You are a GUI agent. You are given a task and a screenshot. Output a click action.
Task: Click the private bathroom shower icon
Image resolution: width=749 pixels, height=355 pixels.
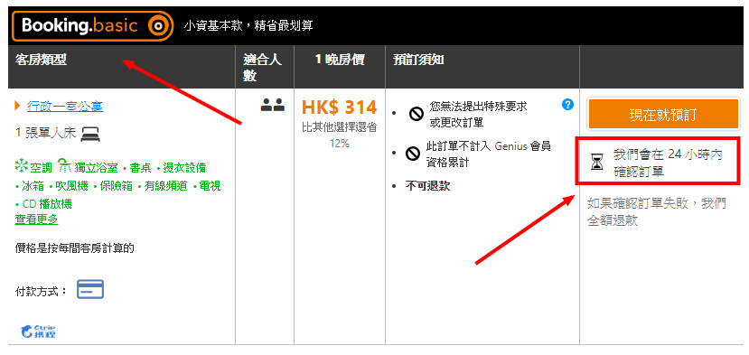pyautogui.click(x=64, y=166)
